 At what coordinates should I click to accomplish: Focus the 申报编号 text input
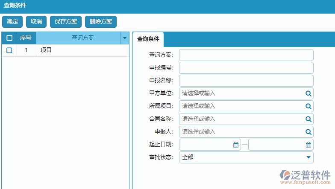pos(246,68)
